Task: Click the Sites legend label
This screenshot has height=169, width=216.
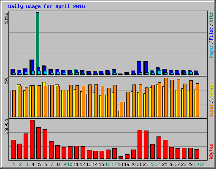Action: [x=211, y=111]
